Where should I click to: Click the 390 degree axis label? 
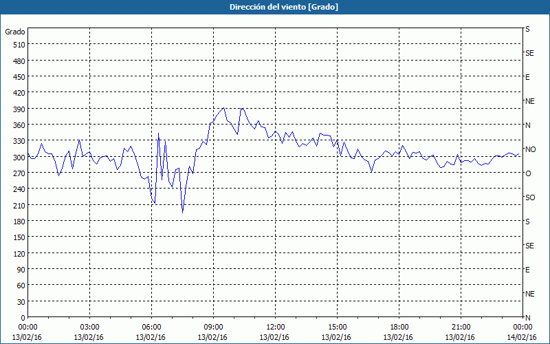20,109
